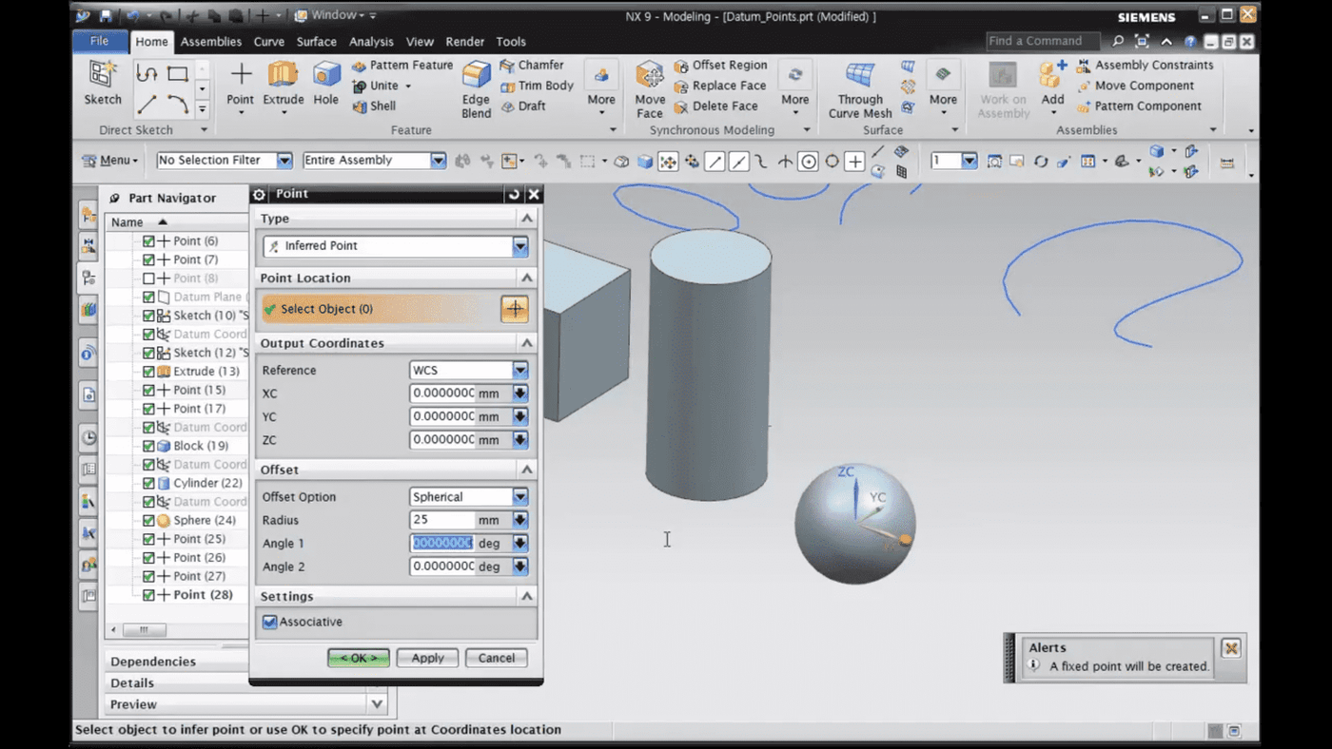Toggle the Point (28) checkbox
This screenshot has height=749, width=1332.
pyautogui.click(x=148, y=595)
